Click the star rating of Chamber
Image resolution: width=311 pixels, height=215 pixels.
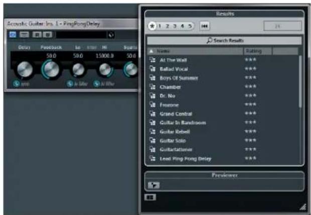[250, 86]
